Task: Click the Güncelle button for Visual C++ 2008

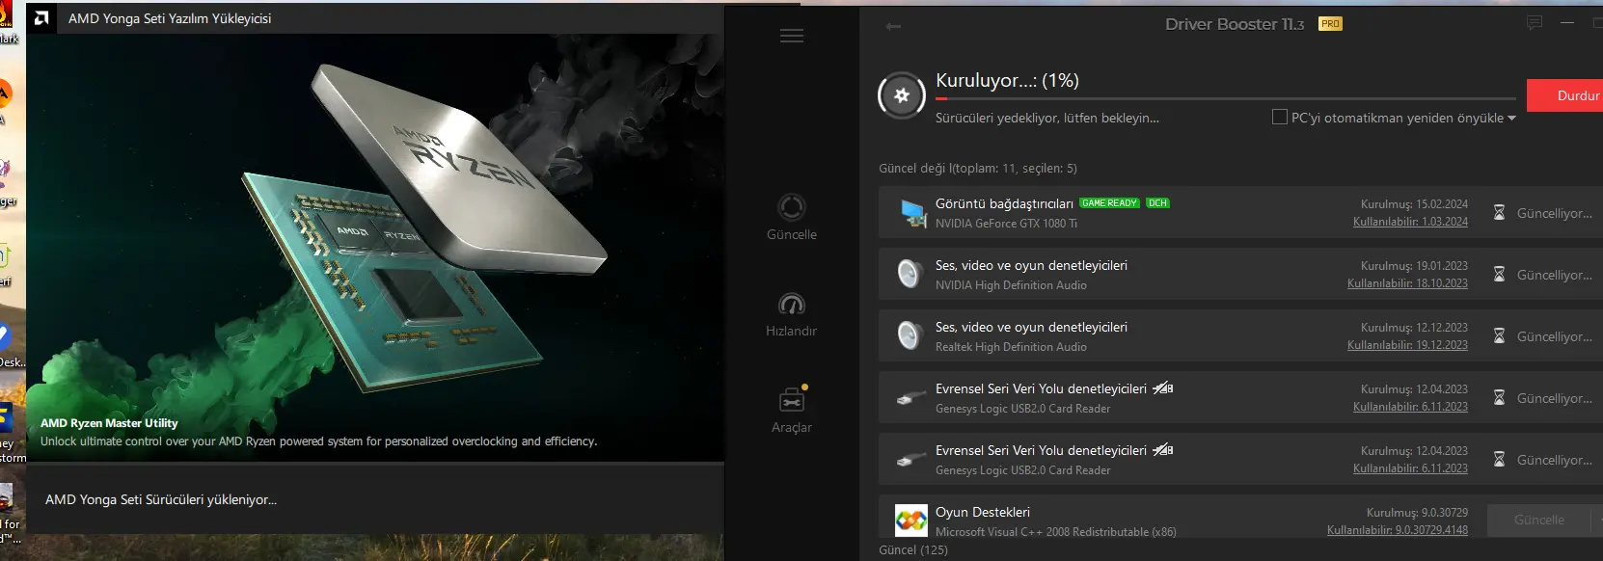Action: click(1538, 520)
